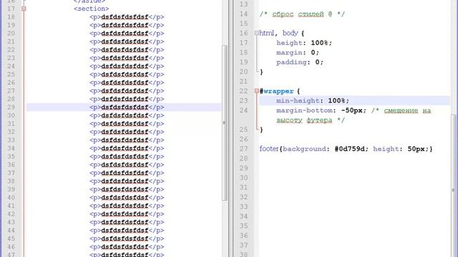Collapse the #wrapper rule fold marker

[x=256, y=91]
